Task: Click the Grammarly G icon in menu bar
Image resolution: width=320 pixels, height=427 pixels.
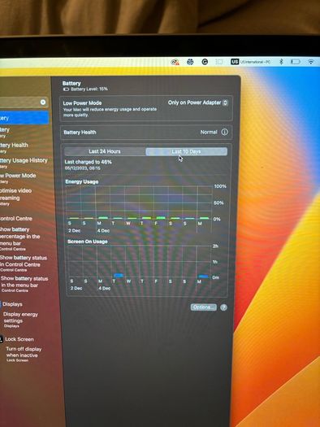Action: click(x=205, y=62)
